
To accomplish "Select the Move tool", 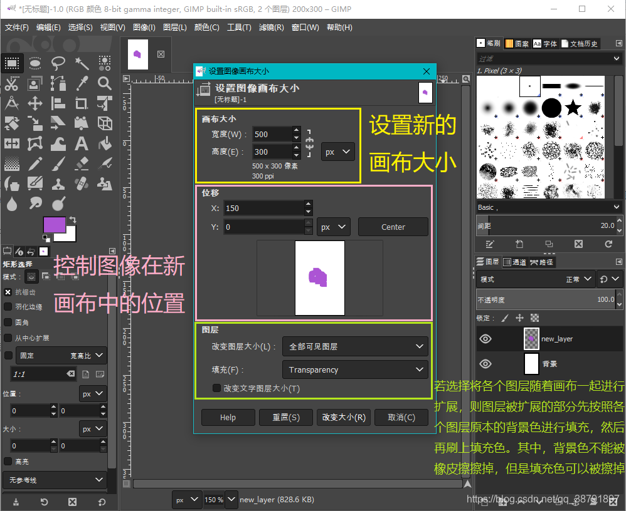I will click(x=34, y=103).
